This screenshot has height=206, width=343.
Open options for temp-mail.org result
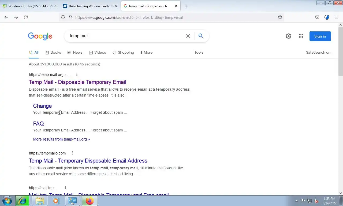tap(77, 75)
